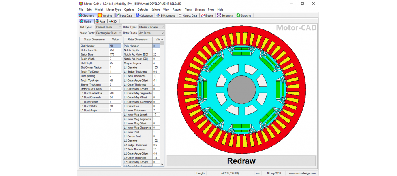Open the Edit menu
The image size is (397, 176).
pos(89,10)
